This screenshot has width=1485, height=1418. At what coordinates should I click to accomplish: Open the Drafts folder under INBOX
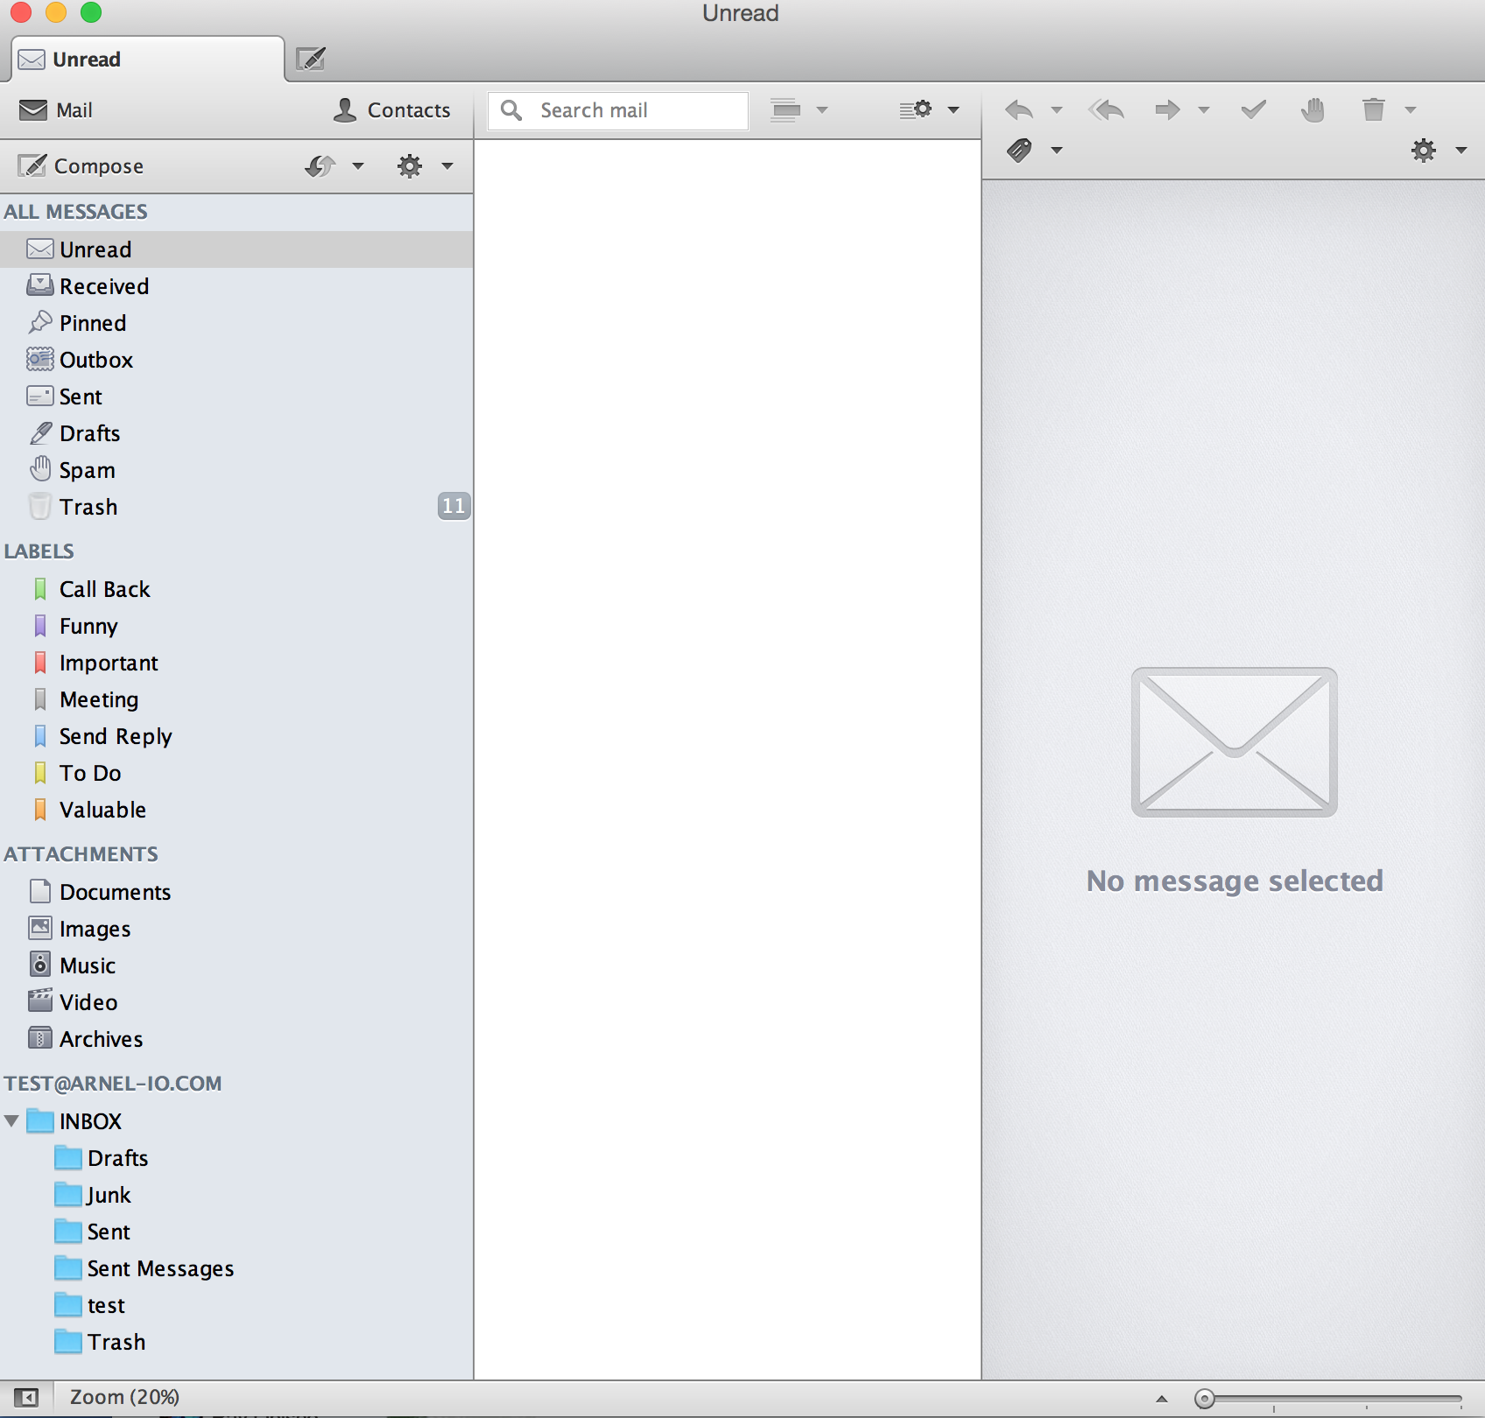pos(236,1158)
